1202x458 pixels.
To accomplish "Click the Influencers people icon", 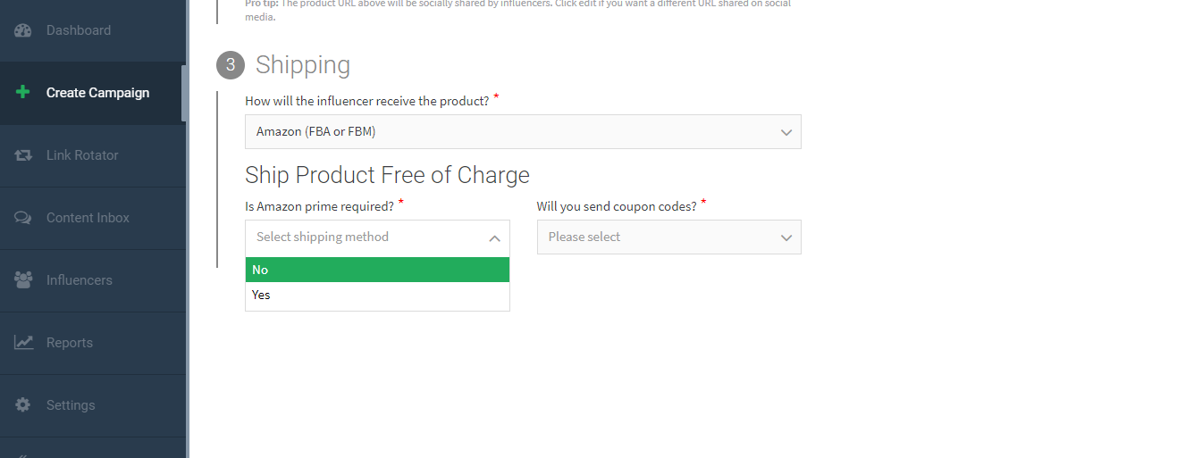I will click(x=23, y=280).
